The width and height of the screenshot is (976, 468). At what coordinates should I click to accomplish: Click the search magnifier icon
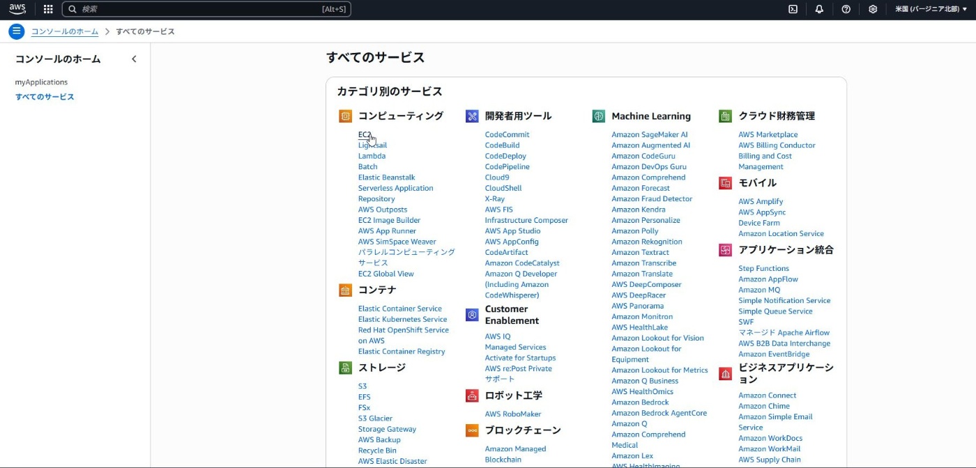coord(73,9)
